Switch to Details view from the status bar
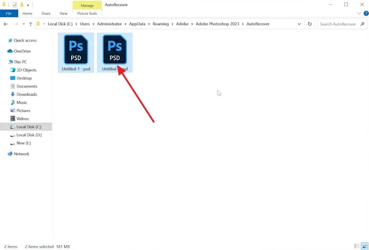The width and height of the screenshot is (369, 250). [x=357, y=246]
